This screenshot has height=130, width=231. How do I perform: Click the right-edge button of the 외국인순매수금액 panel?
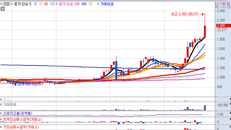coord(230,119)
